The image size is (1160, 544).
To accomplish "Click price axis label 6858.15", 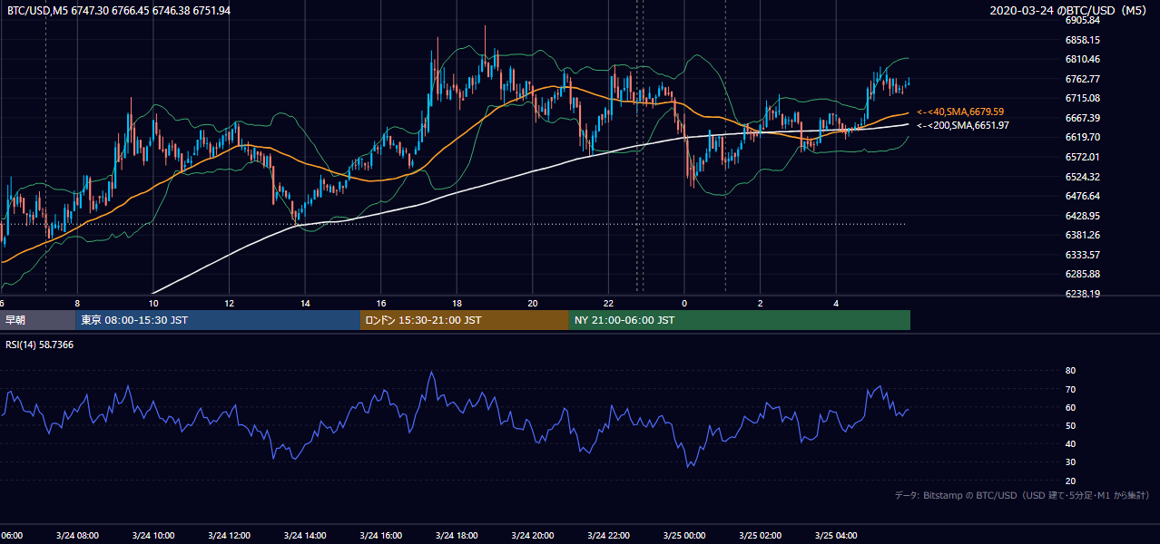I will (1082, 40).
